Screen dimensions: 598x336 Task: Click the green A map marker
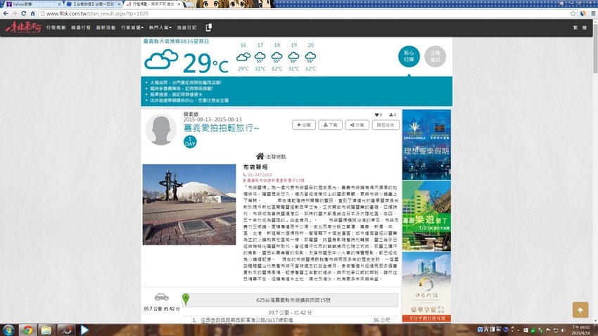point(186,299)
